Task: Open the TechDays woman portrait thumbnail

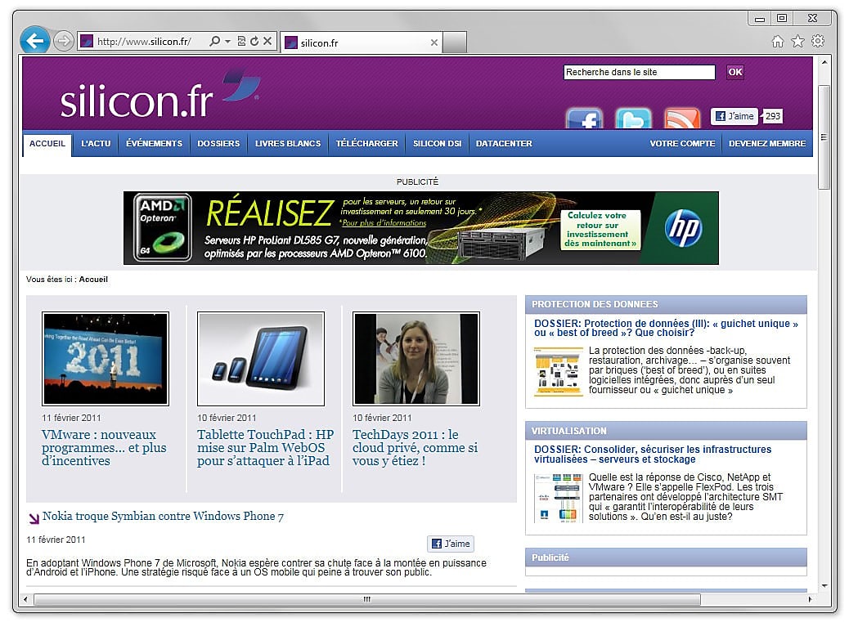Action: coord(416,359)
